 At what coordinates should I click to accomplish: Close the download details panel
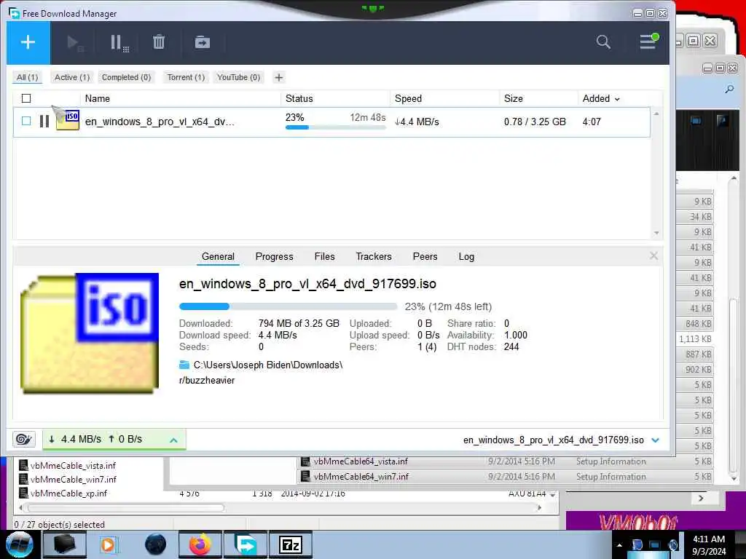coord(653,256)
